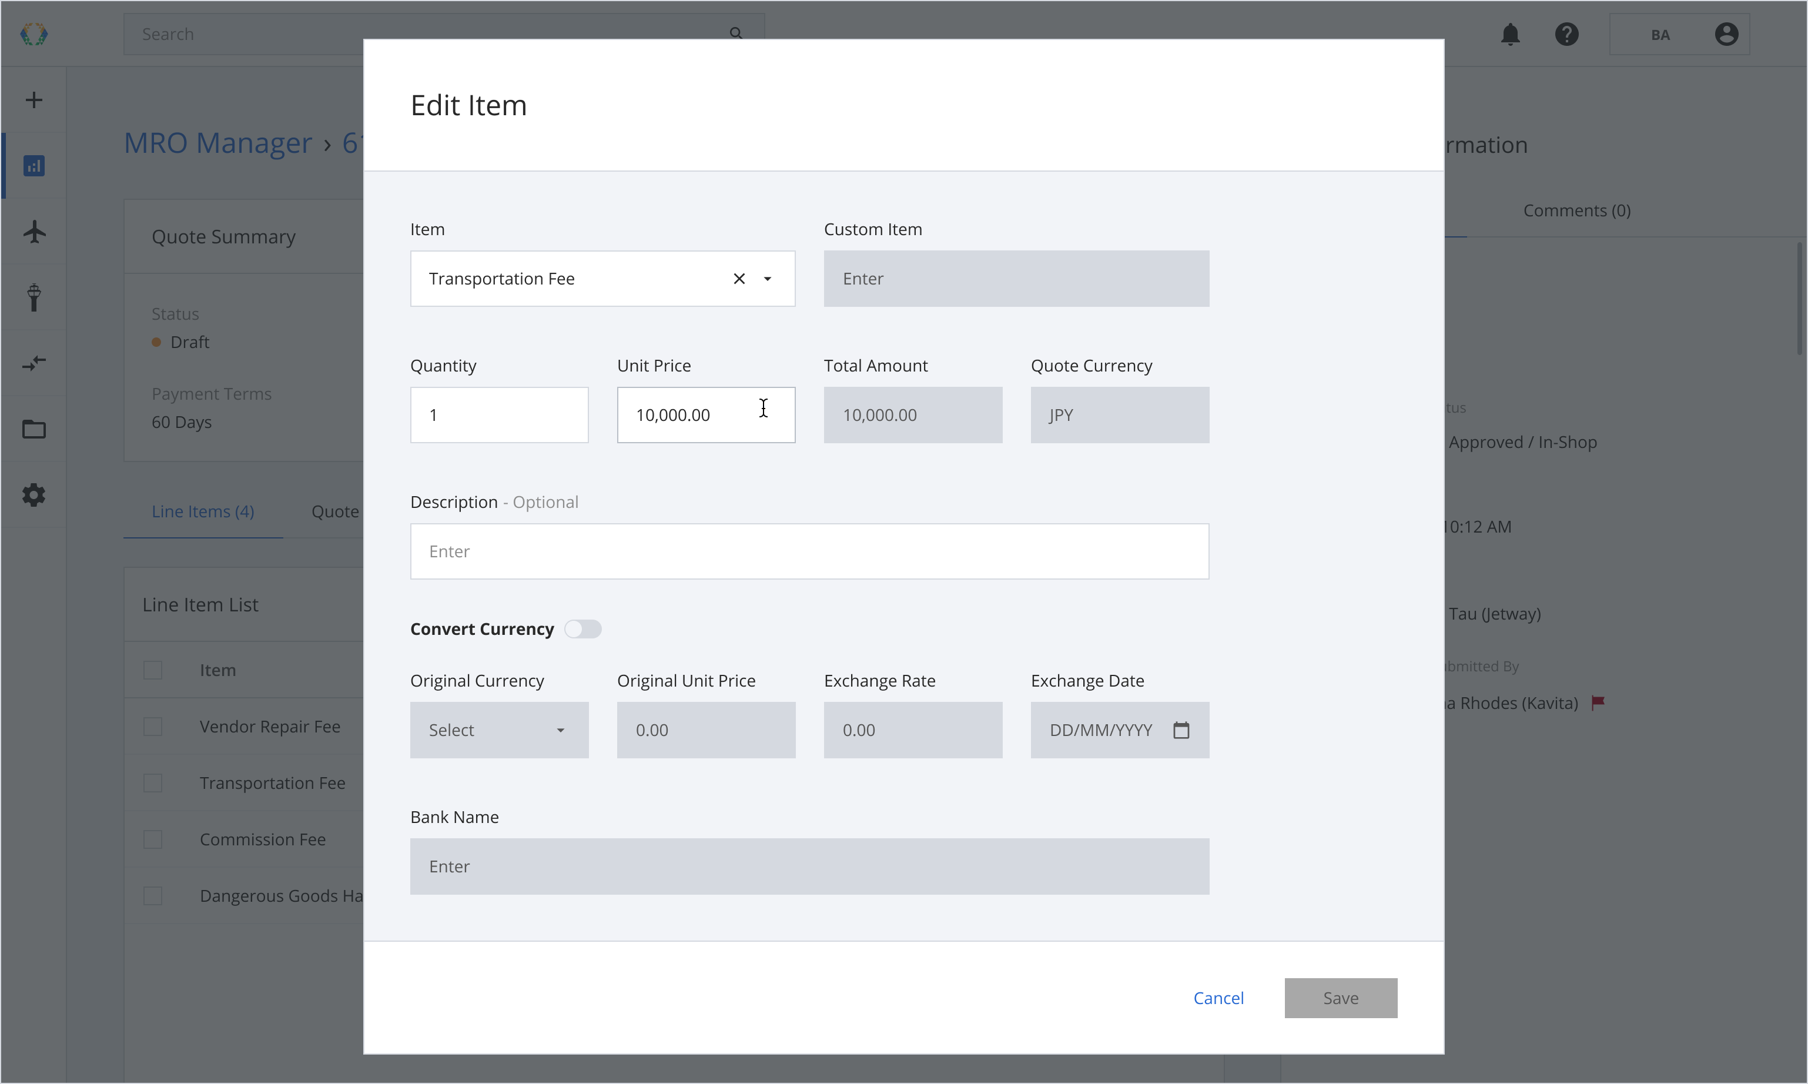The width and height of the screenshot is (1808, 1084).
Task: Check the Dangerous Goods row checkbox
Action: click(x=153, y=895)
